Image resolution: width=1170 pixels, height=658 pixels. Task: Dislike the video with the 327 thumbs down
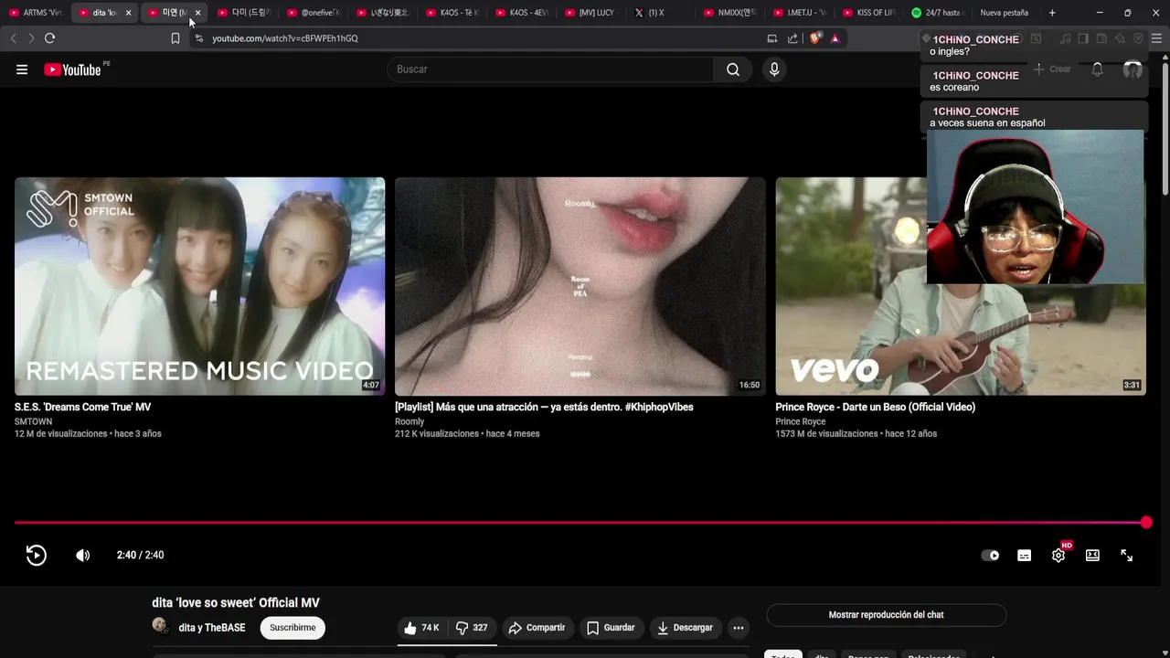point(473,628)
